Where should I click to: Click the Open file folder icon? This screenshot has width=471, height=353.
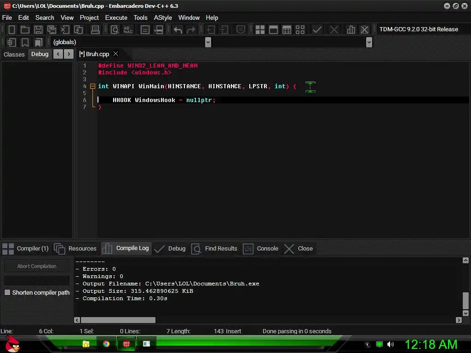click(x=25, y=29)
